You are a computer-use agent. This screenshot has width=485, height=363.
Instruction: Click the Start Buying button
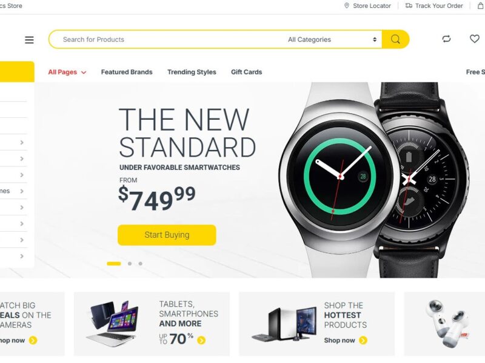tap(167, 235)
